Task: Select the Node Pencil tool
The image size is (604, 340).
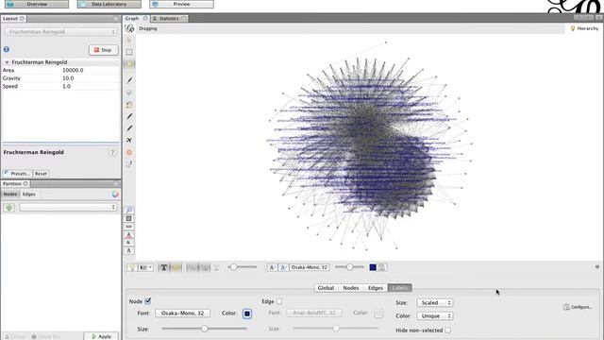Action: (x=129, y=116)
